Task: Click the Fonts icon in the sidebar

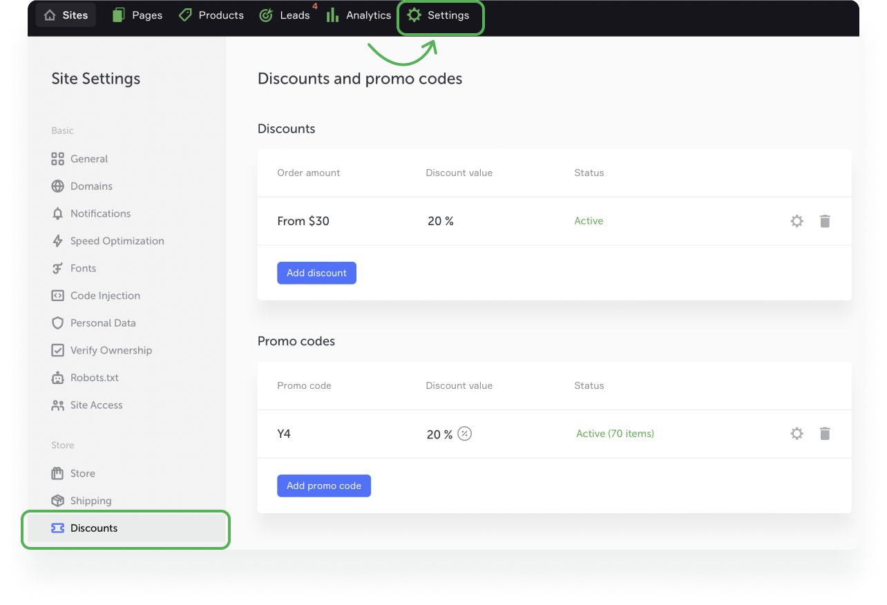Action: (x=57, y=269)
